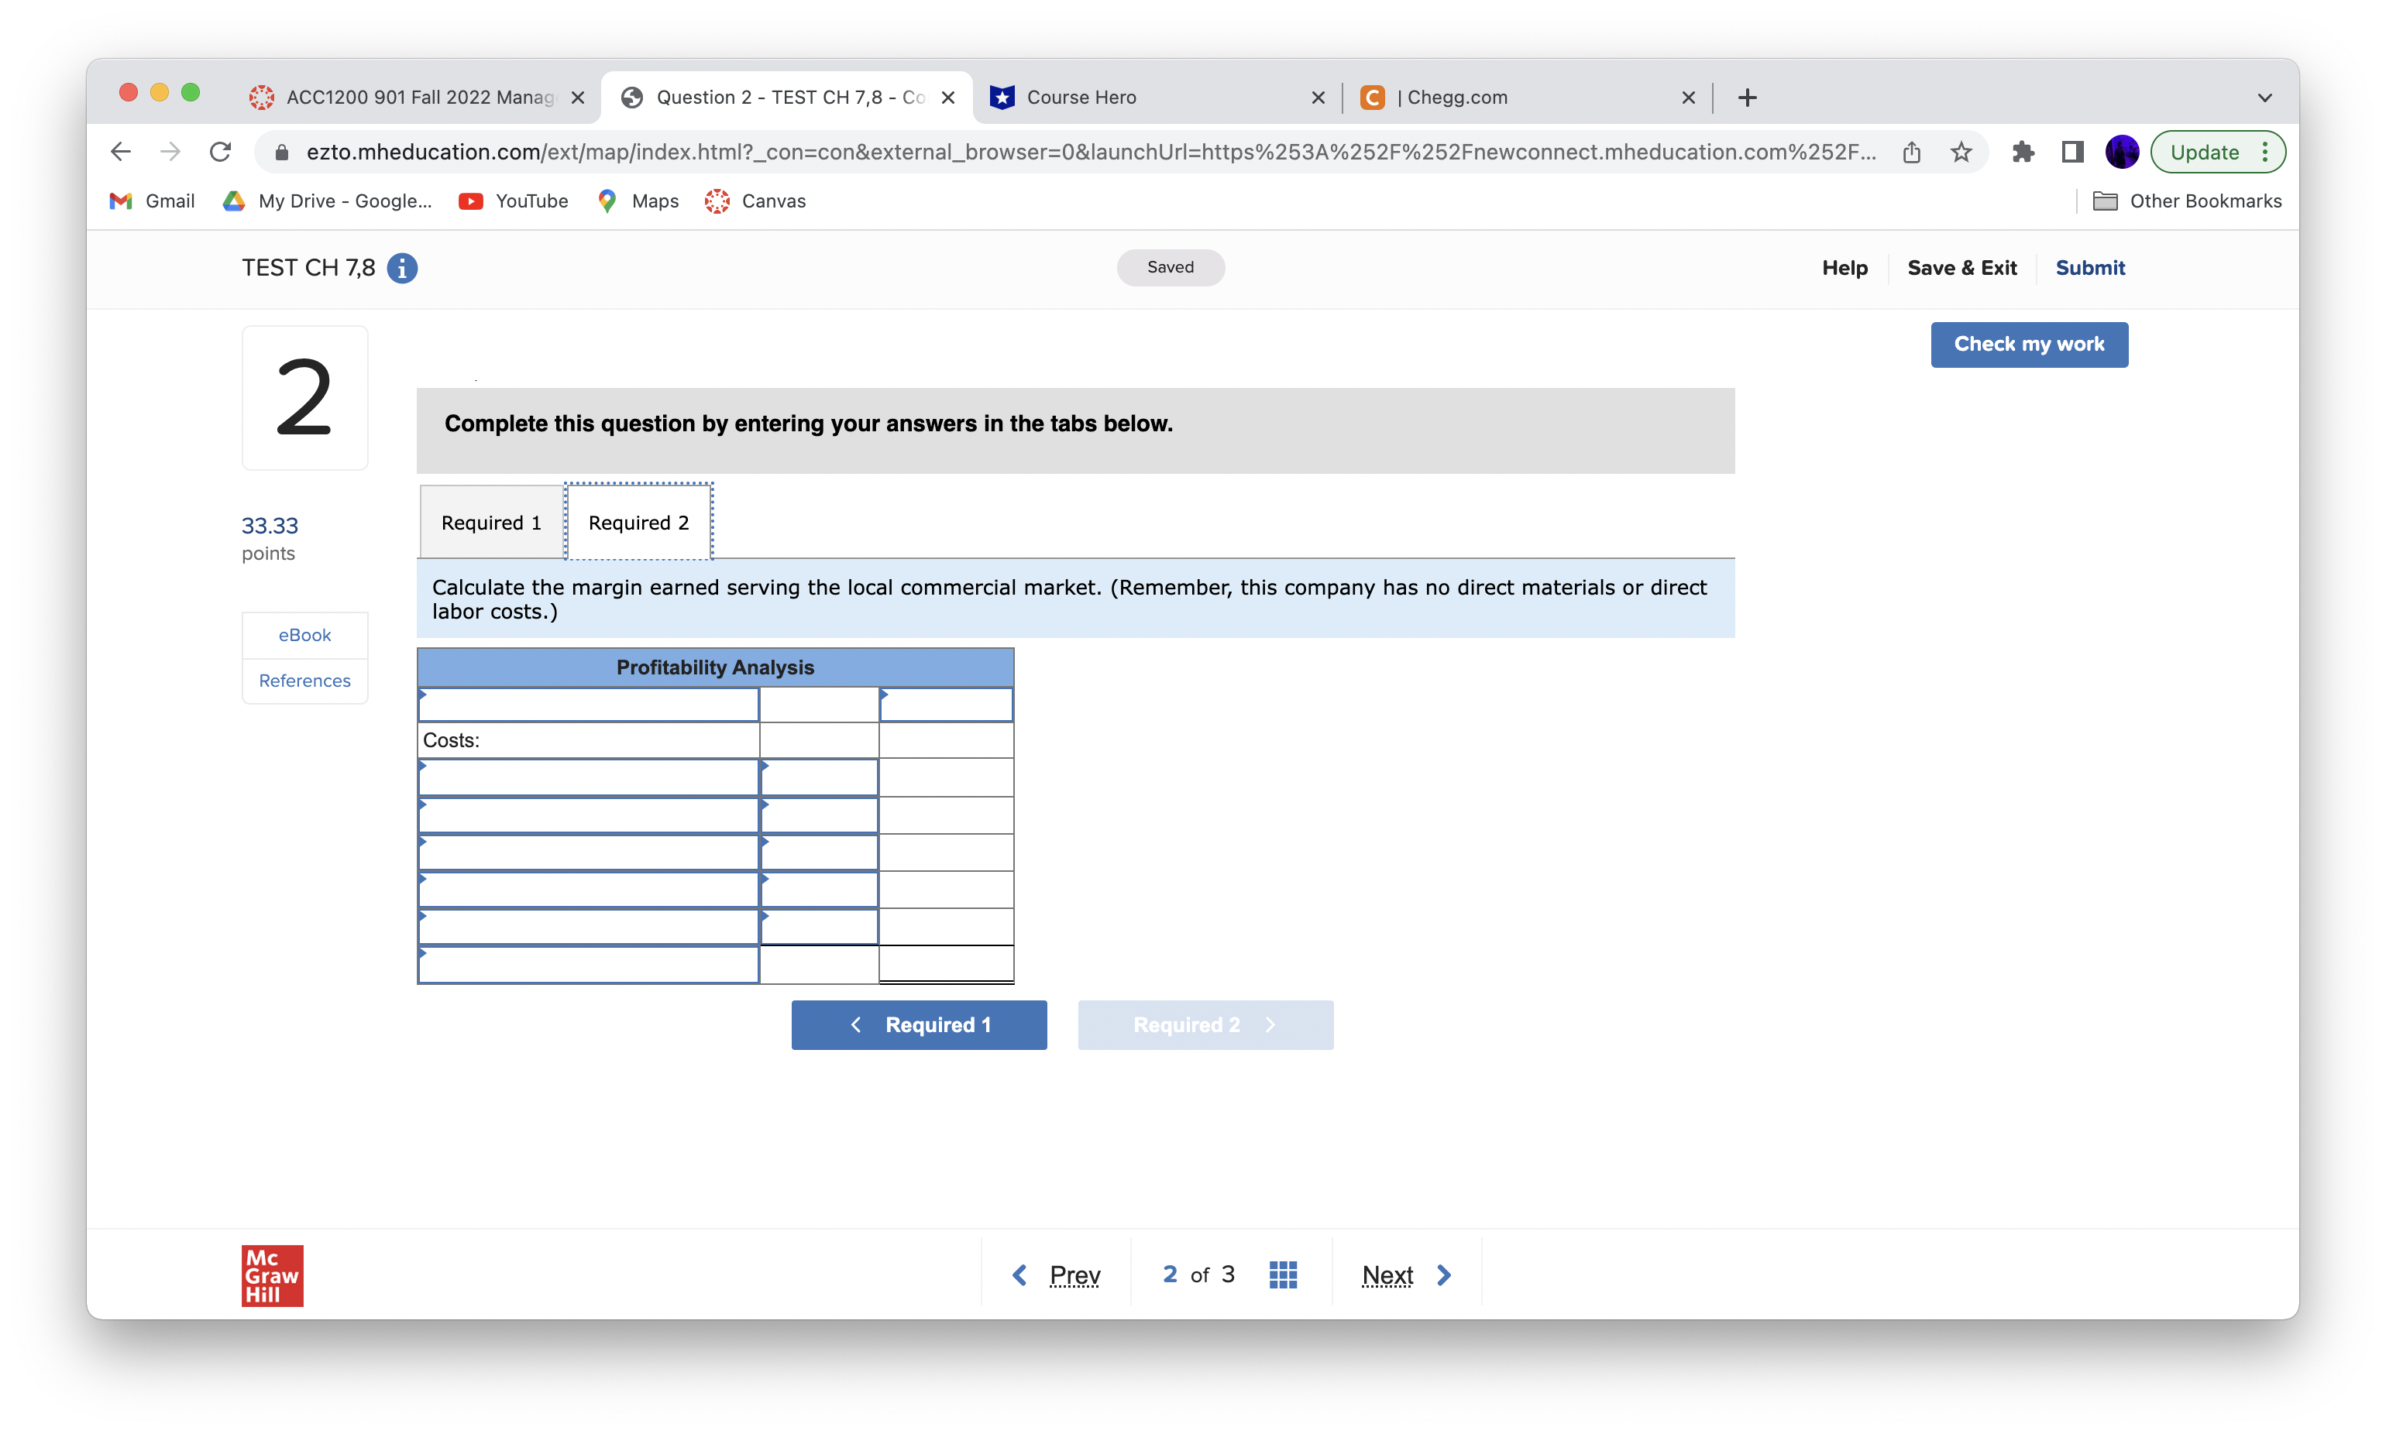Open first row label dropdown in Profitability Analysis
The image size is (2386, 1434).
tap(588, 705)
